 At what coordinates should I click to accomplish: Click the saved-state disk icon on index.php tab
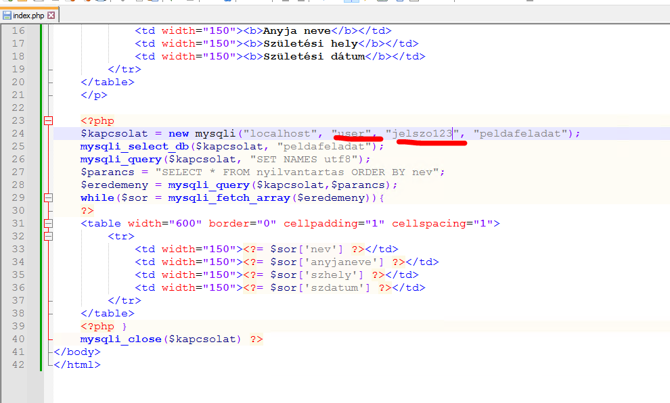coord(7,15)
